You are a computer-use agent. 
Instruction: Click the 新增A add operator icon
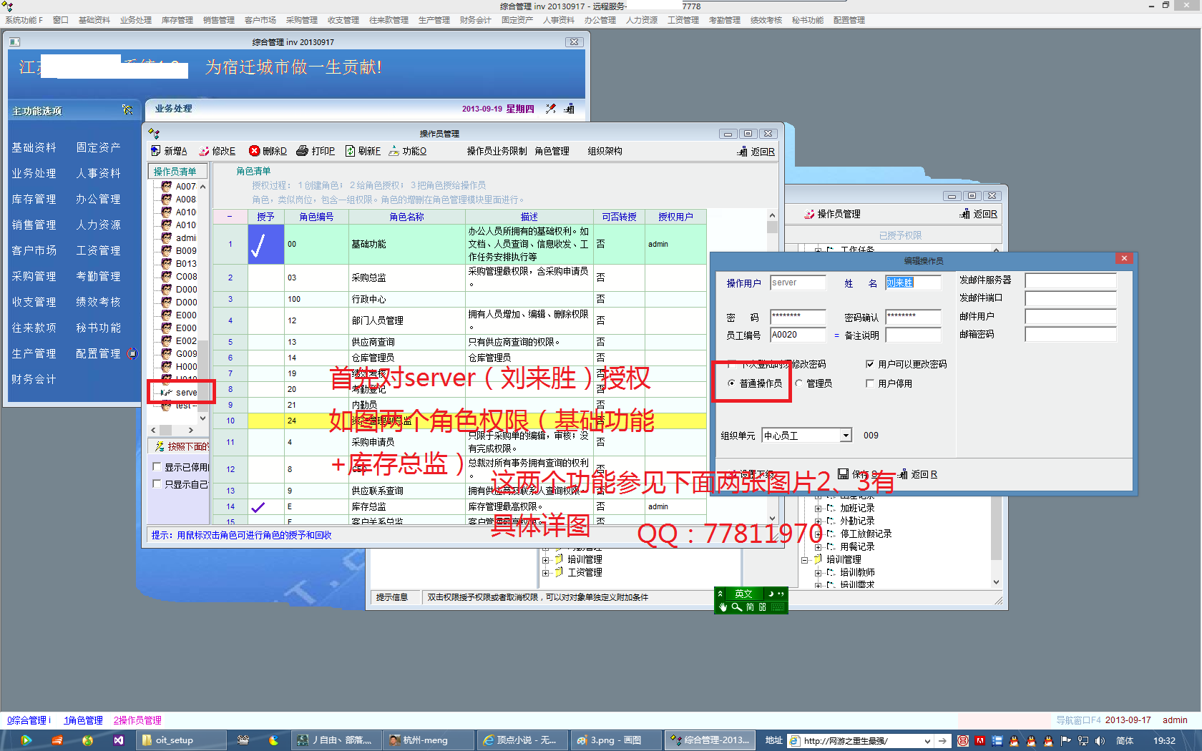click(x=156, y=151)
